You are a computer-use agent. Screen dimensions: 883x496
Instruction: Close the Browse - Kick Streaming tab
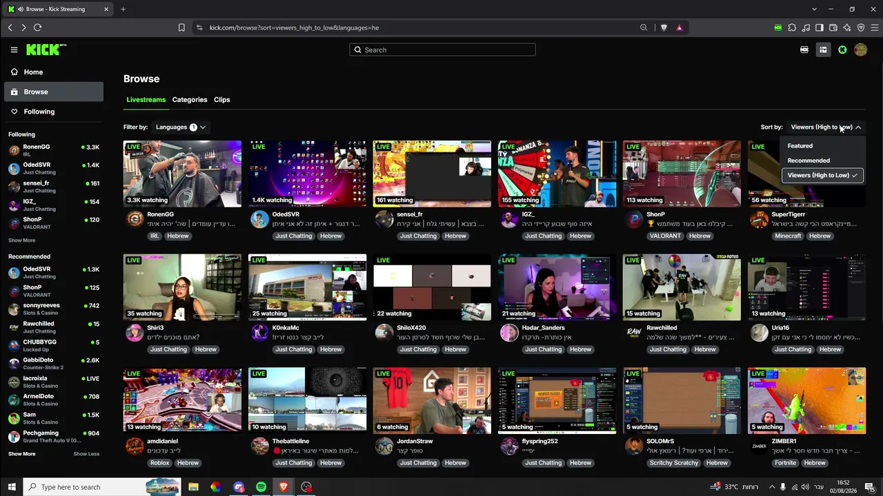click(106, 9)
